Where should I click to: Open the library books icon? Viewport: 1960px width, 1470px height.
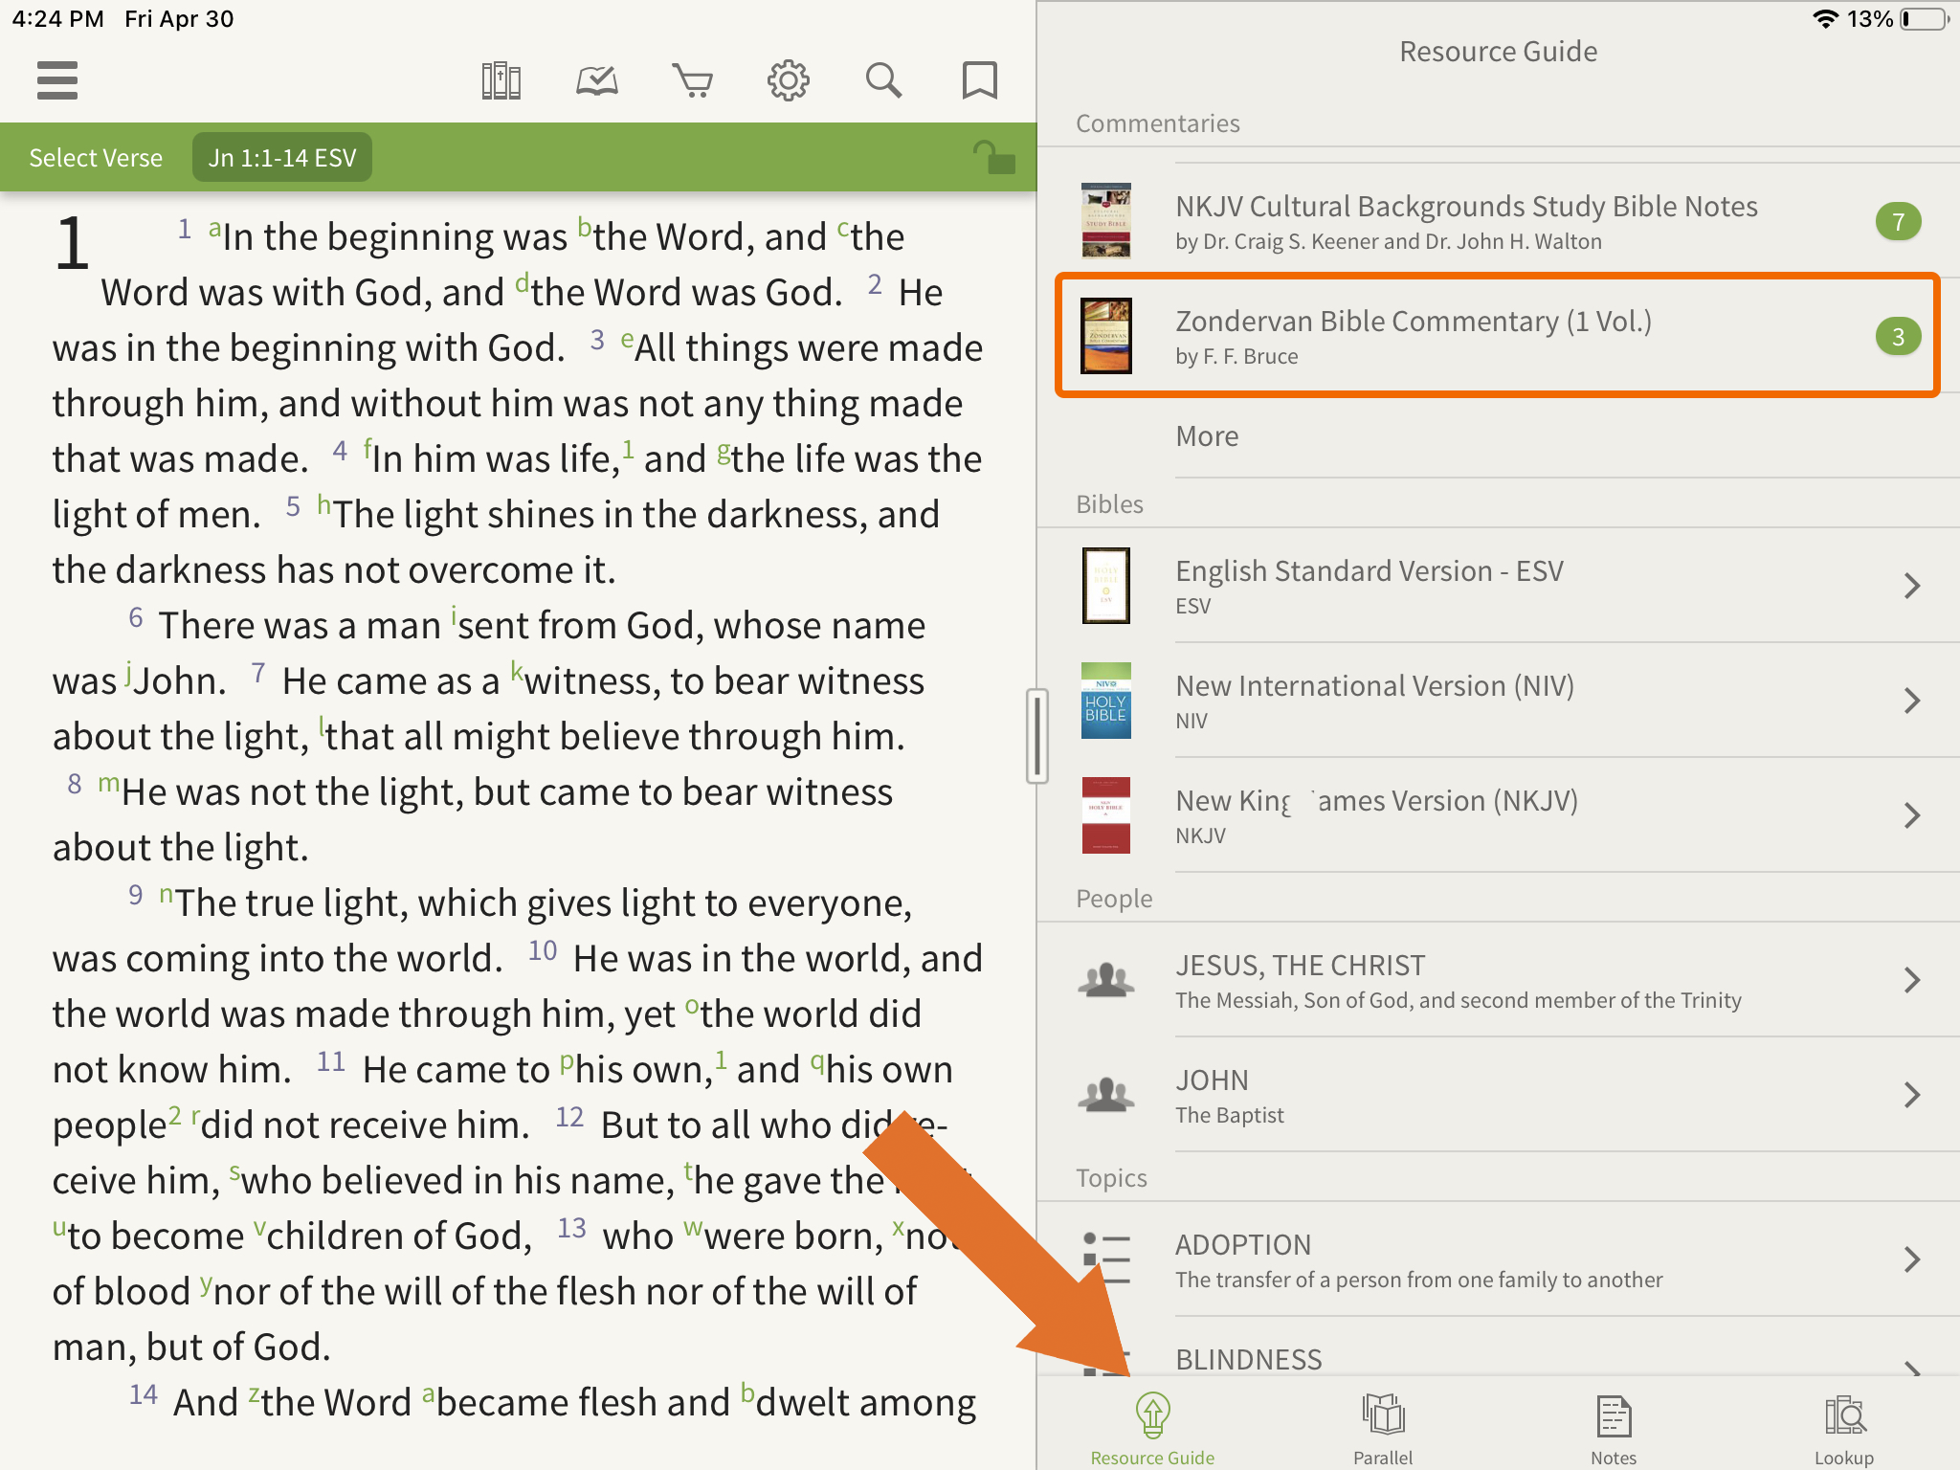click(x=501, y=80)
